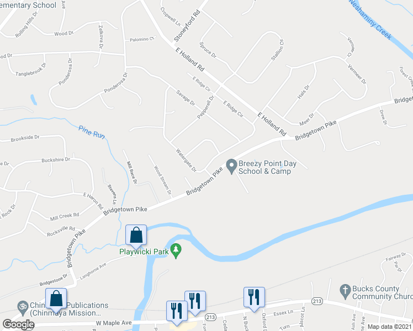Click the Bucks County Community Church label
Image resolution: width=413 pixels, height=331 pixels.
(383, 292)
